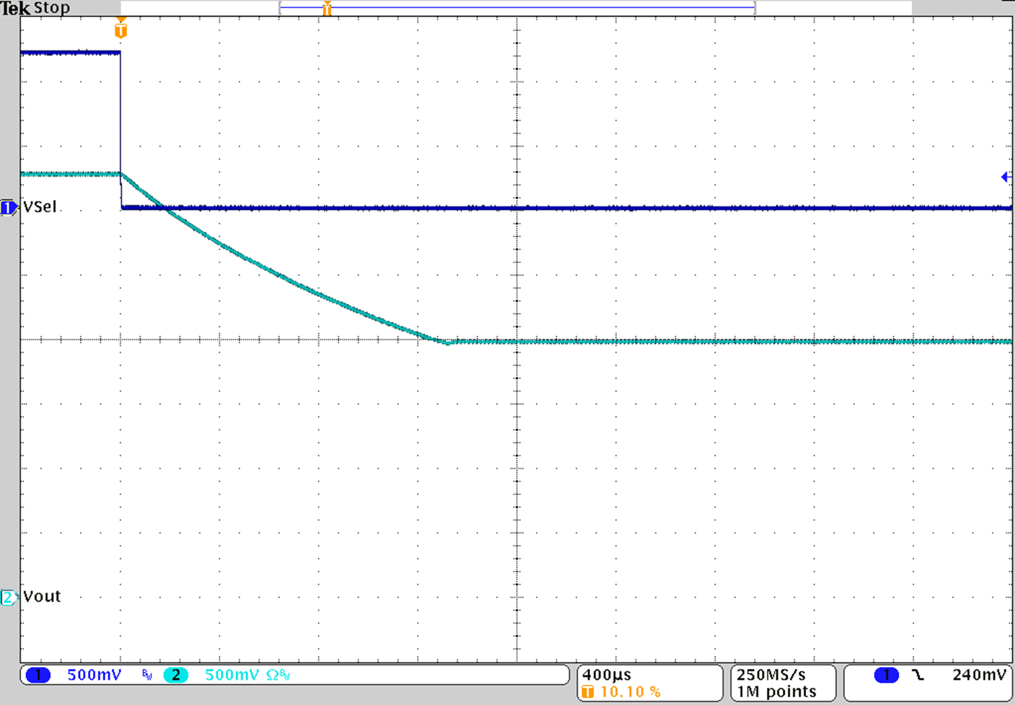Click the Vout waveform label
Viewport: 1015px width, 705px height.
click(42, 596)
